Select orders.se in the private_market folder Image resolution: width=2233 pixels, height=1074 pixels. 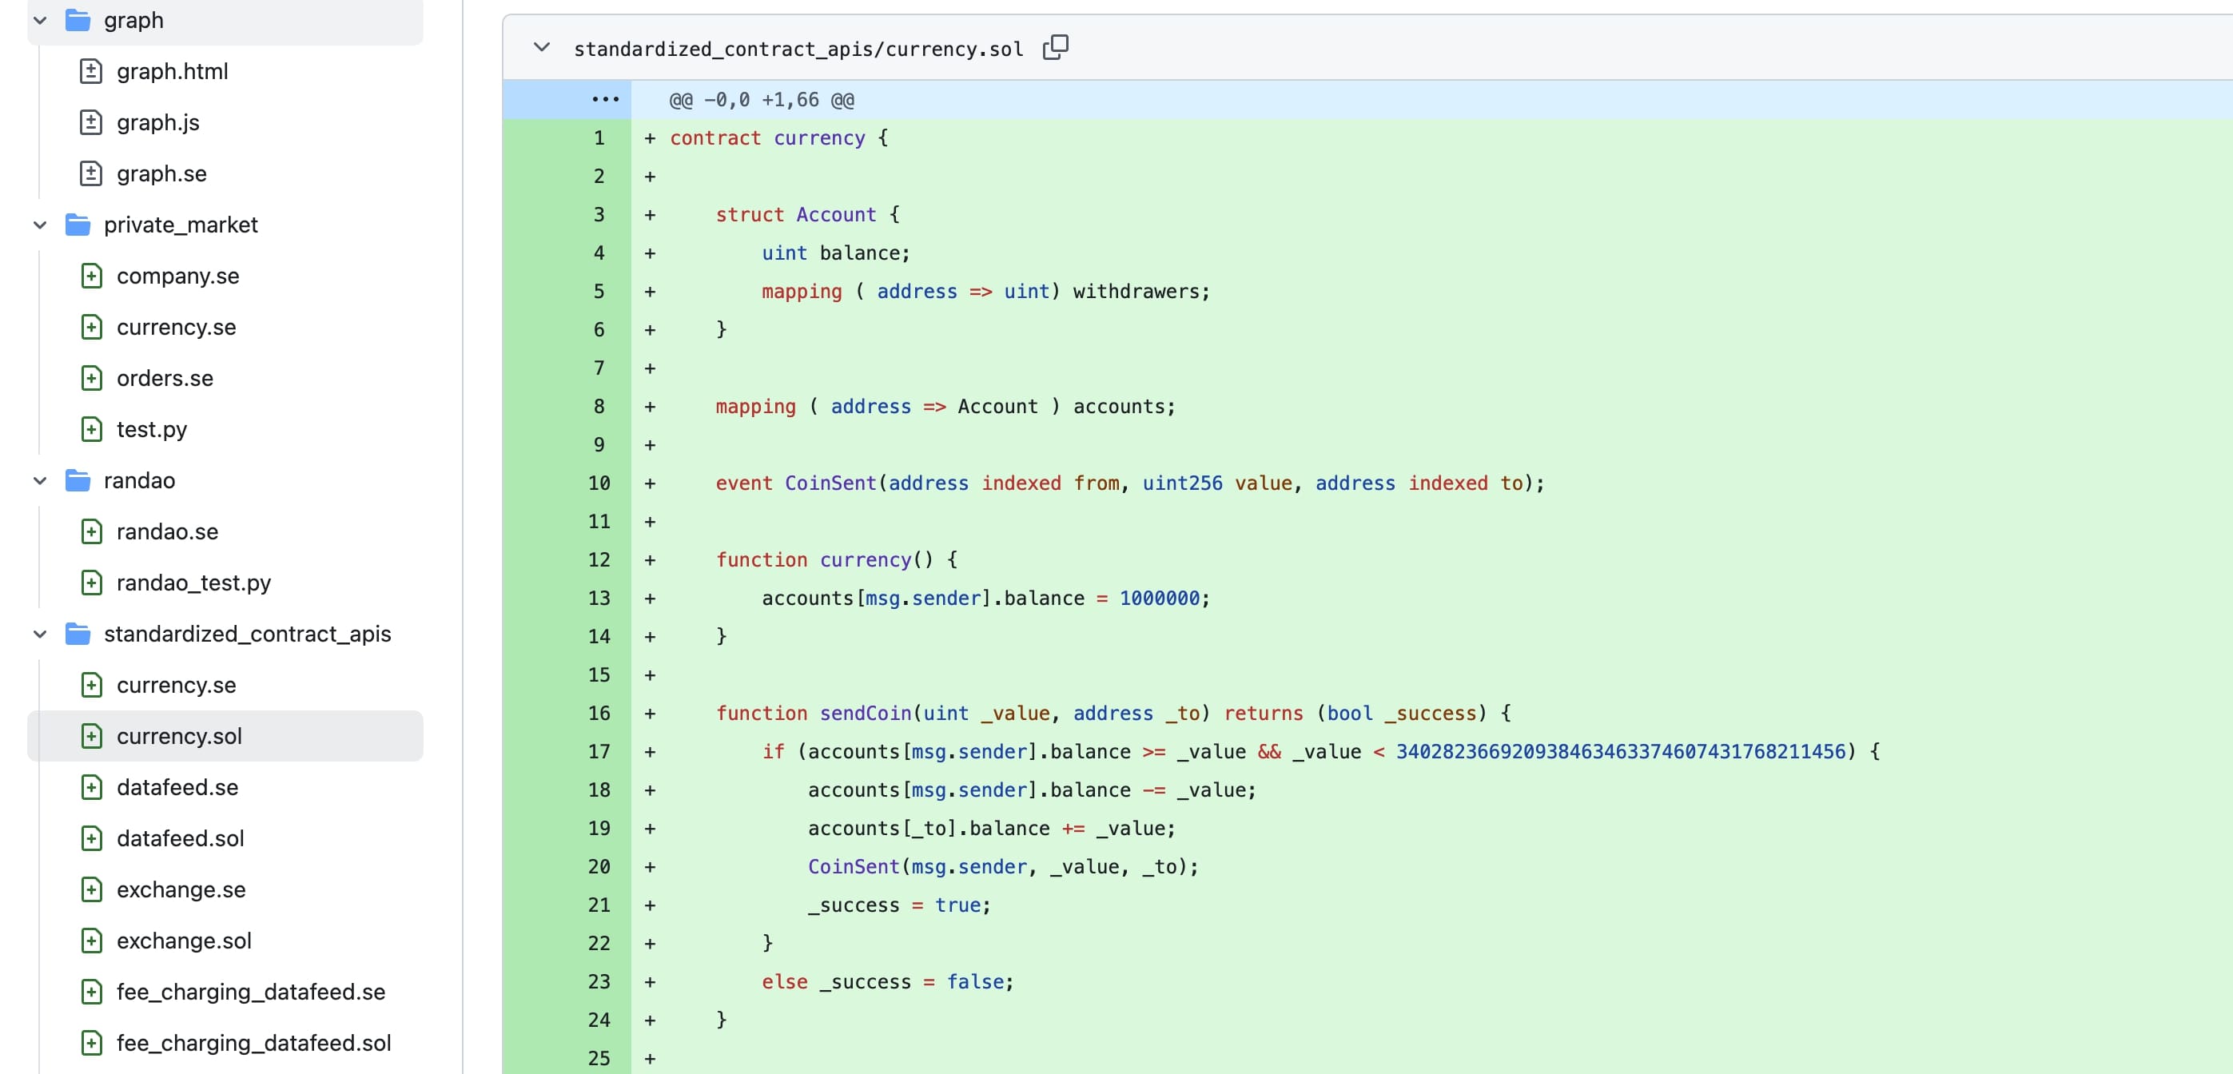[165, 378]
